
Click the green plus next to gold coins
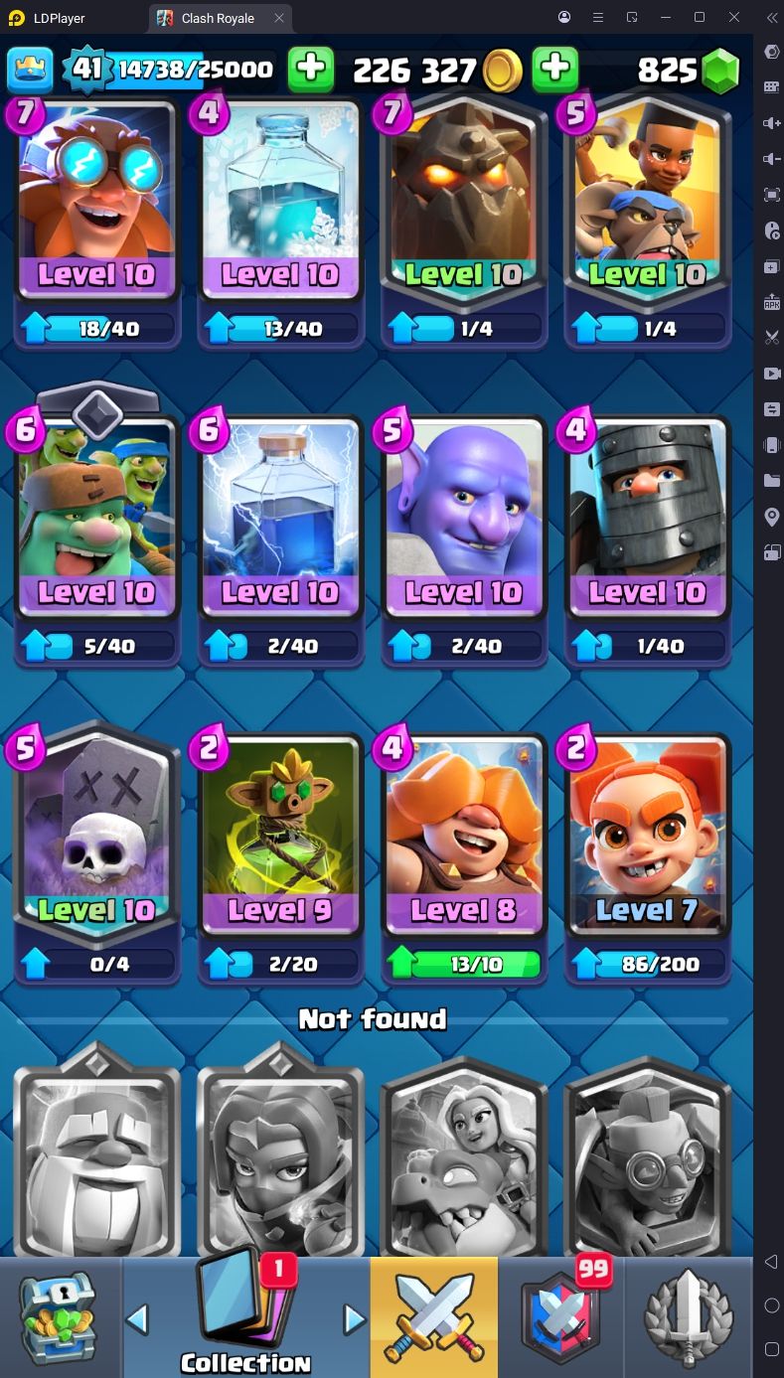[555, 69]
